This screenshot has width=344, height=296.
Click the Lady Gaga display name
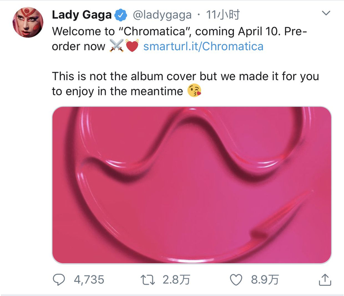[82, 15]
